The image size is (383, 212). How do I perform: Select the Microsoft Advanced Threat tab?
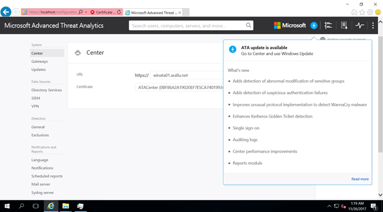point(151,13)
